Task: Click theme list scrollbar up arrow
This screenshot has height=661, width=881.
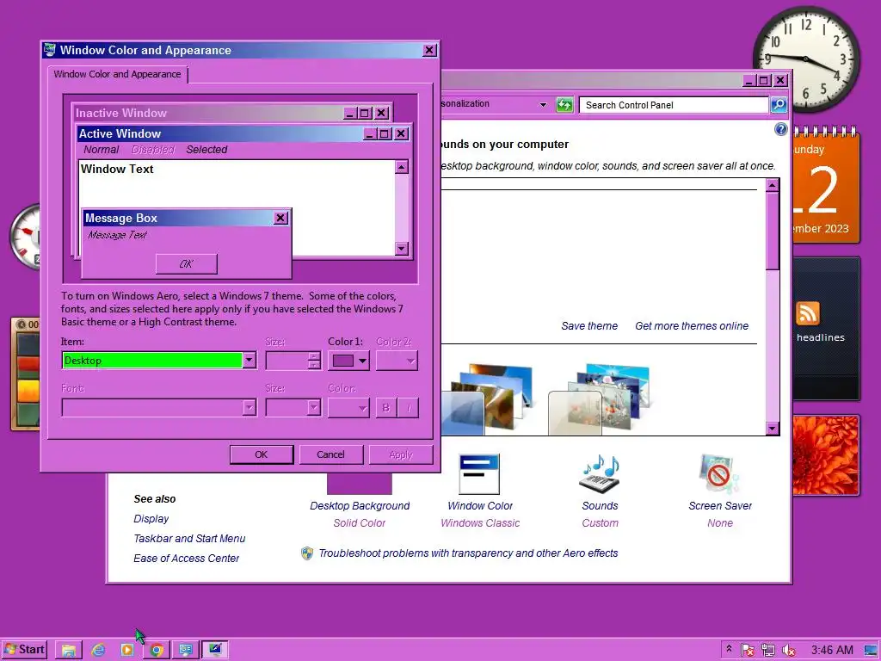Action: [773, 185]
